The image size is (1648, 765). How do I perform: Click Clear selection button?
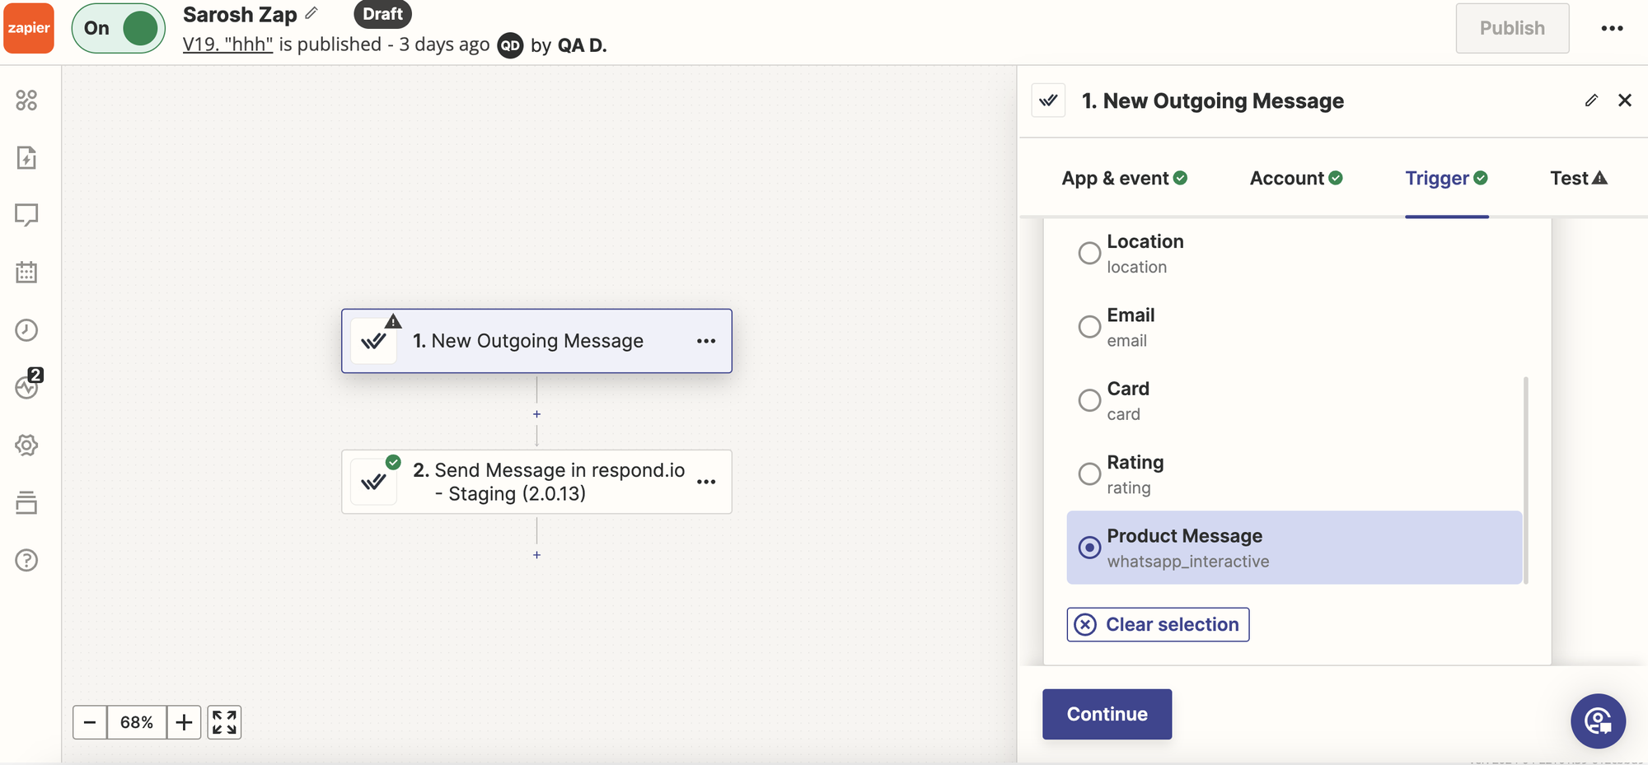click(x=1158, y=624)
